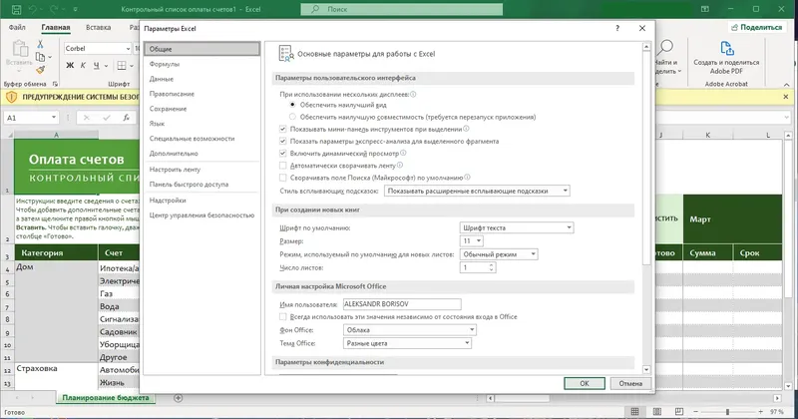
Task: Switch to Normal view in status bar
Action: point(634,411)
